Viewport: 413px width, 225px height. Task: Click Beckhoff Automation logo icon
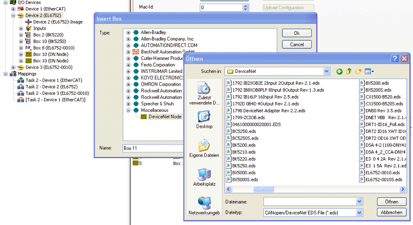[136, 52]
